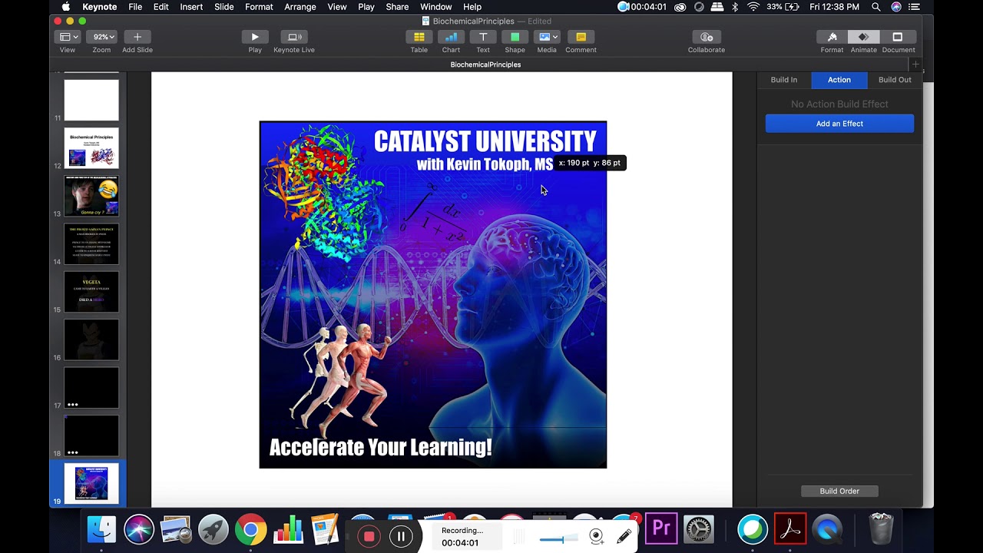The height and width of the screenshot is (553, 983).
Task: Open the Zoom percentage dropdown showing 92%
Action: point(101,37)
